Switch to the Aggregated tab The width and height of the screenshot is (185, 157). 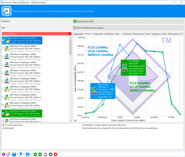point(78,34)
